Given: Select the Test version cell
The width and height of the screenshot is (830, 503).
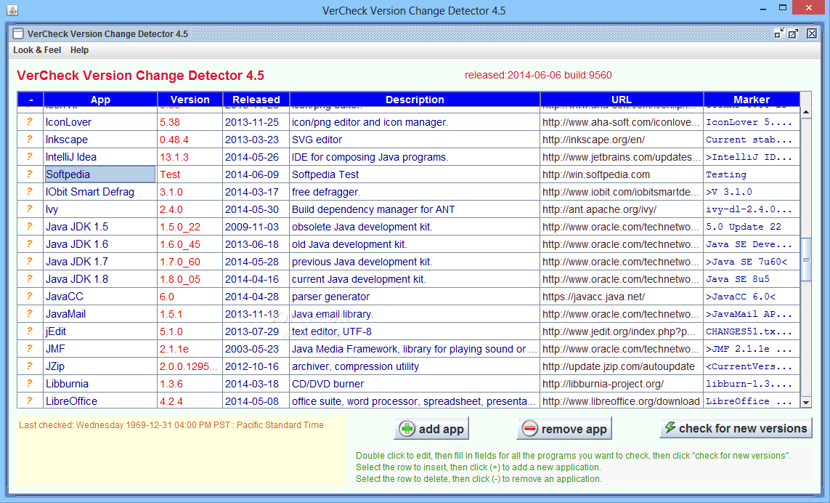Looking at the screenshot, I should click(190, 174).
